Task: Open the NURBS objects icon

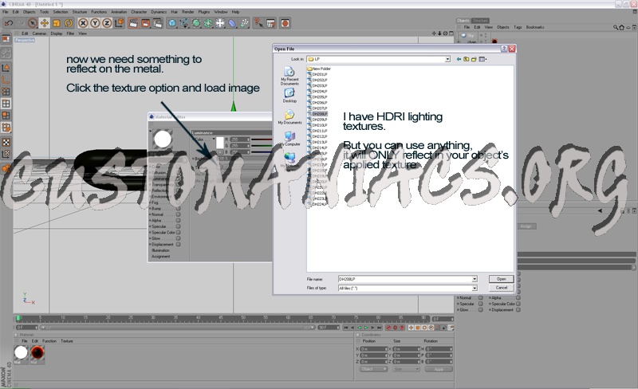Action: [196, 23]
